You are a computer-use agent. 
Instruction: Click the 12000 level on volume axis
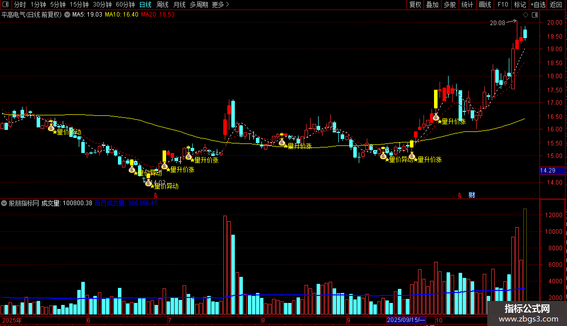(x=553, y=215)
